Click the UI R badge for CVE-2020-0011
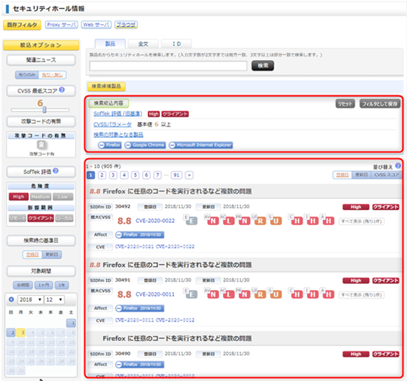This screenshot has width=407, height=381. [x=259, y=294]
